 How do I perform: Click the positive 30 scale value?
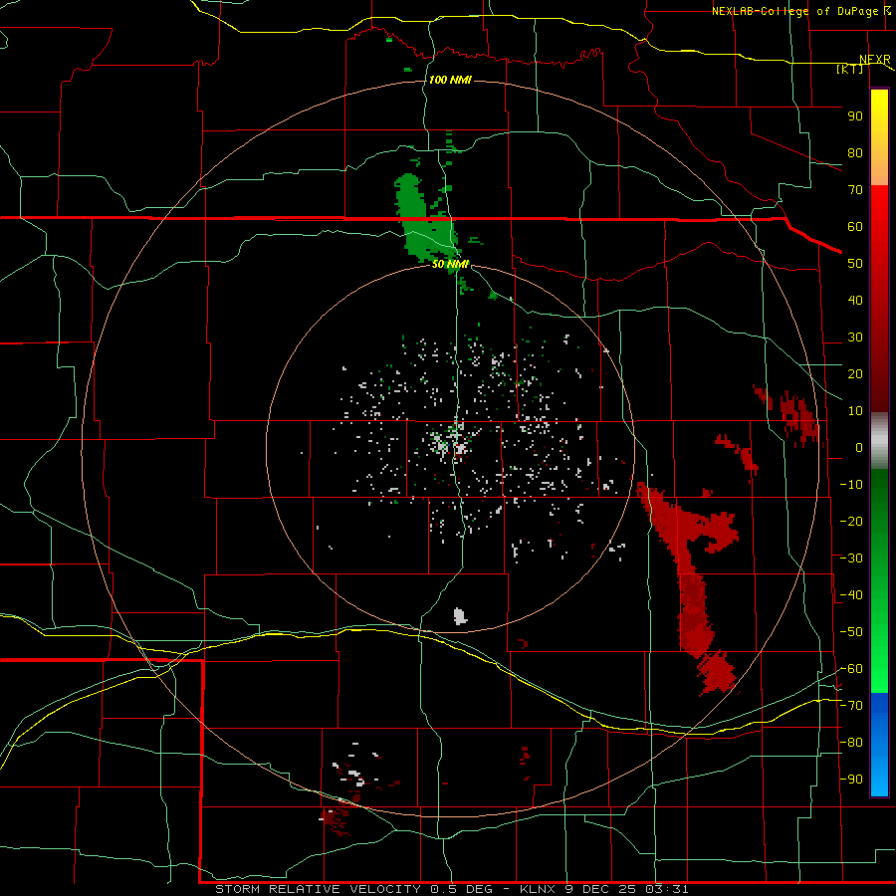coord(855,337)
